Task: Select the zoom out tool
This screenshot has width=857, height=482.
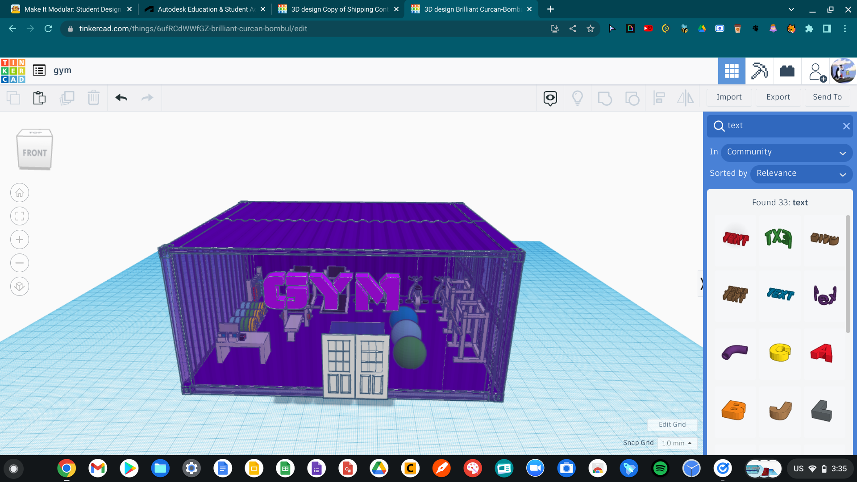Action: pos(19,263)
